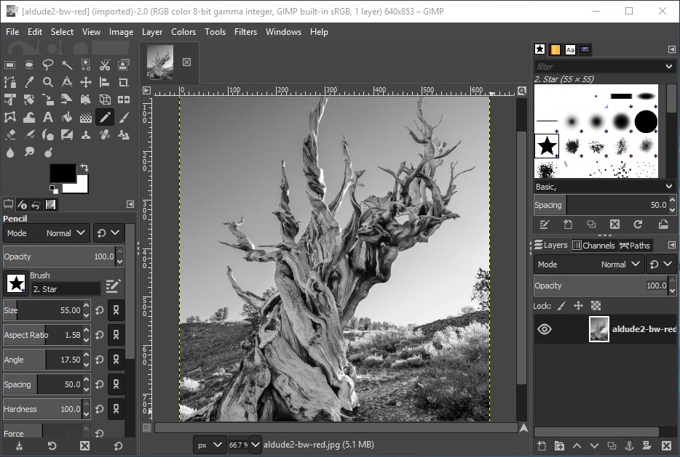Switch to the Channels tab
The height and width of the screenshot is (457, 680).
(593, 246)
